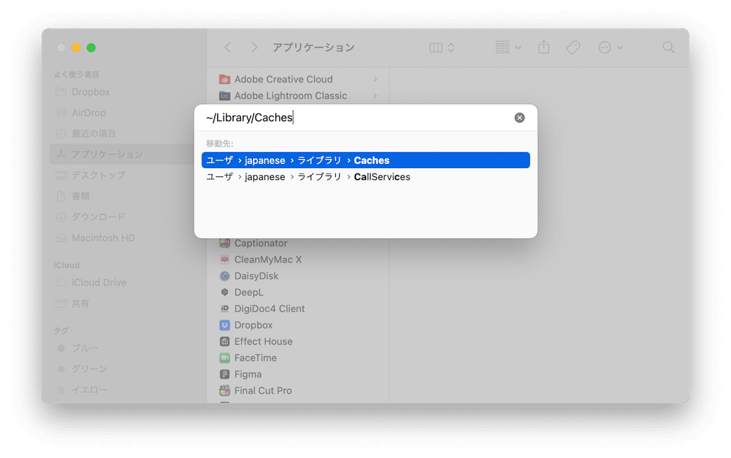Filter by the ブルー tag dot
This screenshot has width=731, height=458.
point(61,348)
